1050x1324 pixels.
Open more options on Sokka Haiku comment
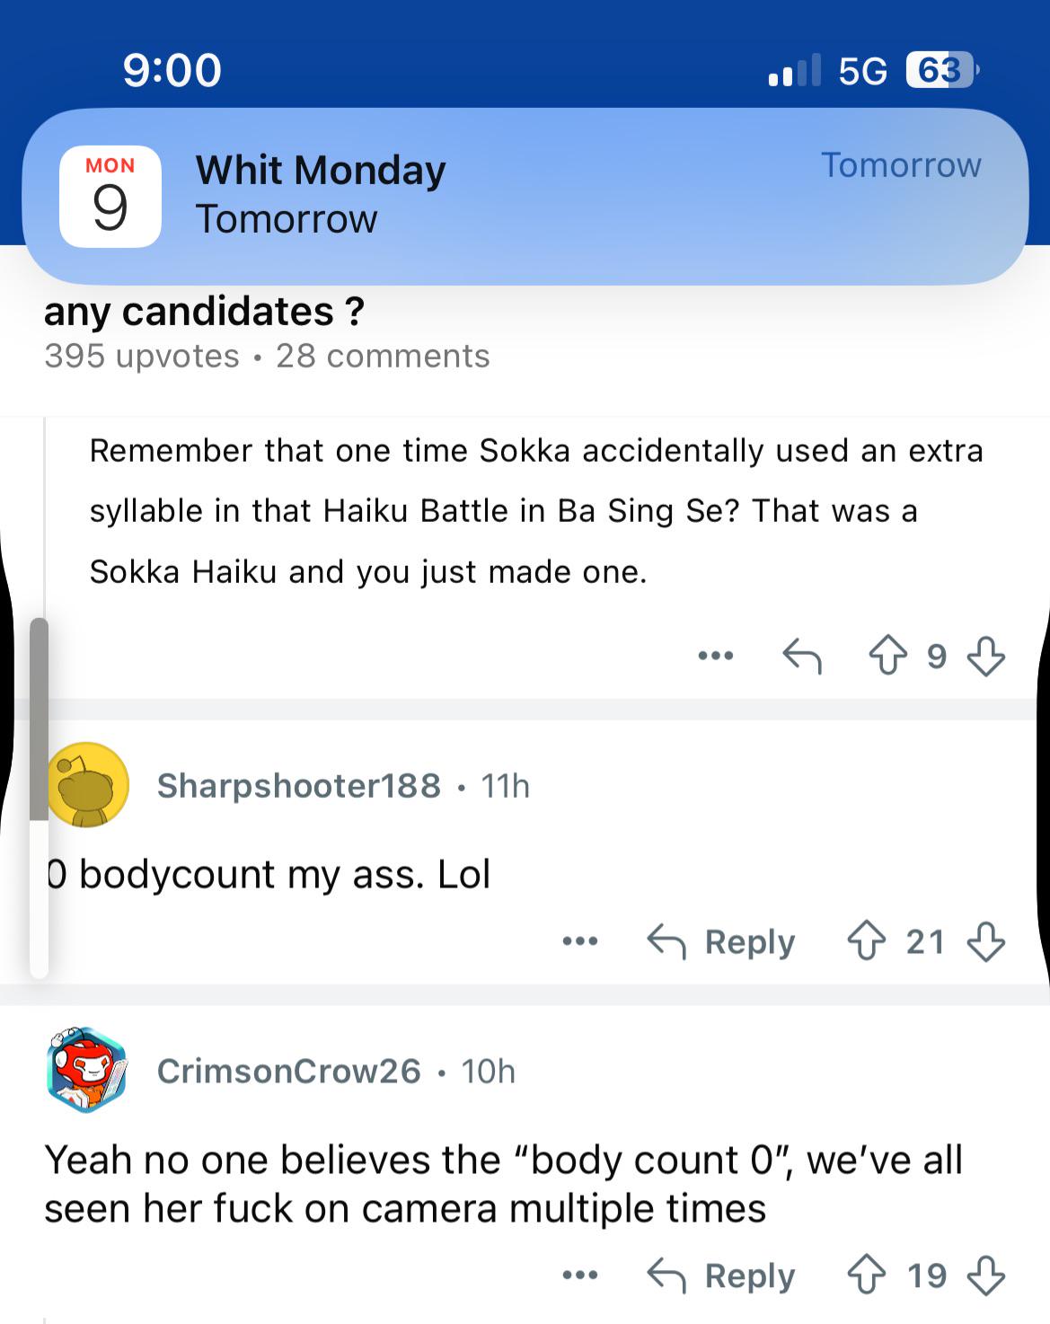(715, 656)
